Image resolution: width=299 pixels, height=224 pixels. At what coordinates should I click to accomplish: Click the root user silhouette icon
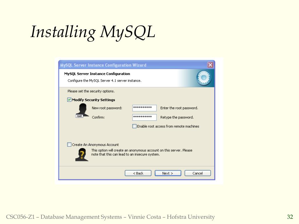tap(82, 111)
